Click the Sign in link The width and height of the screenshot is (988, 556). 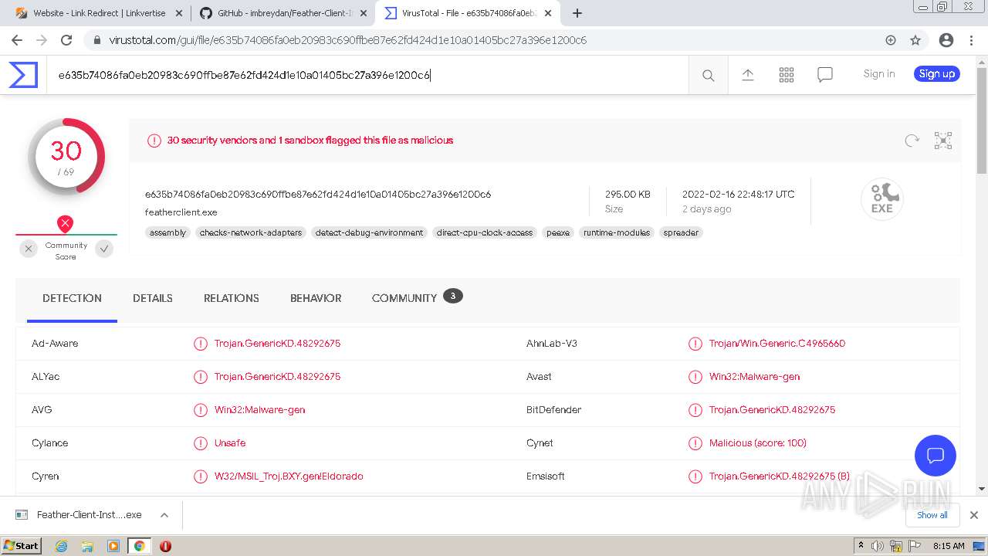[x=879, y=74]
